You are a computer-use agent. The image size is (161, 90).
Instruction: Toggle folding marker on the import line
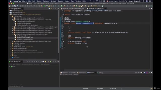[64, 14]
